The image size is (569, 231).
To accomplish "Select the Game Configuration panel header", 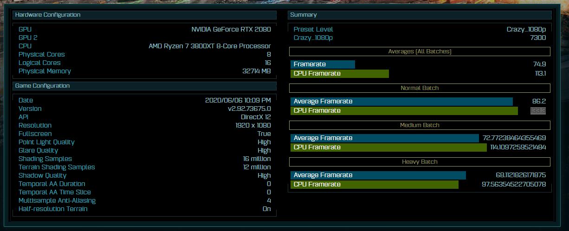I will 144,86.
